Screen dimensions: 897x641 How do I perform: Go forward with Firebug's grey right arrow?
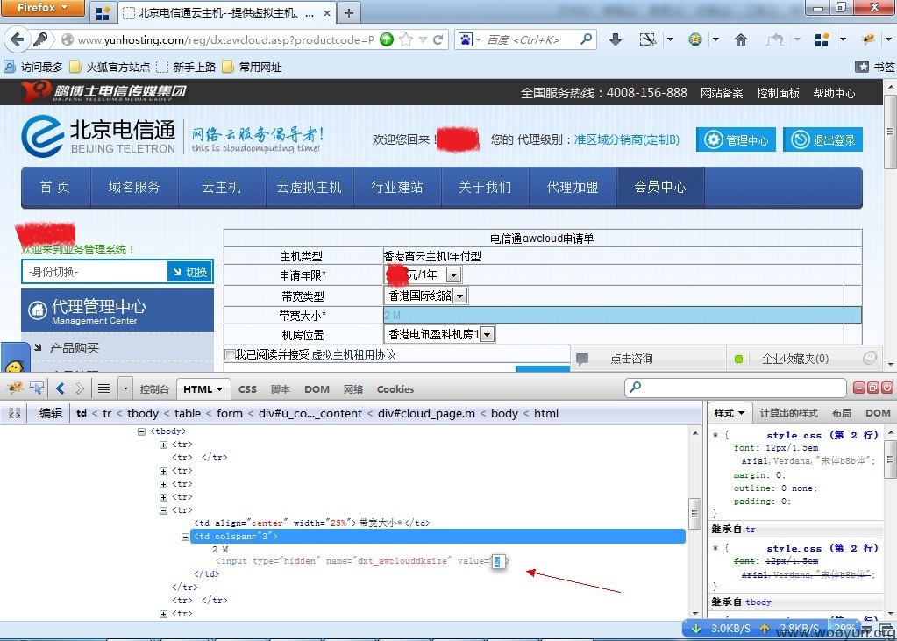tap(80, 388)
